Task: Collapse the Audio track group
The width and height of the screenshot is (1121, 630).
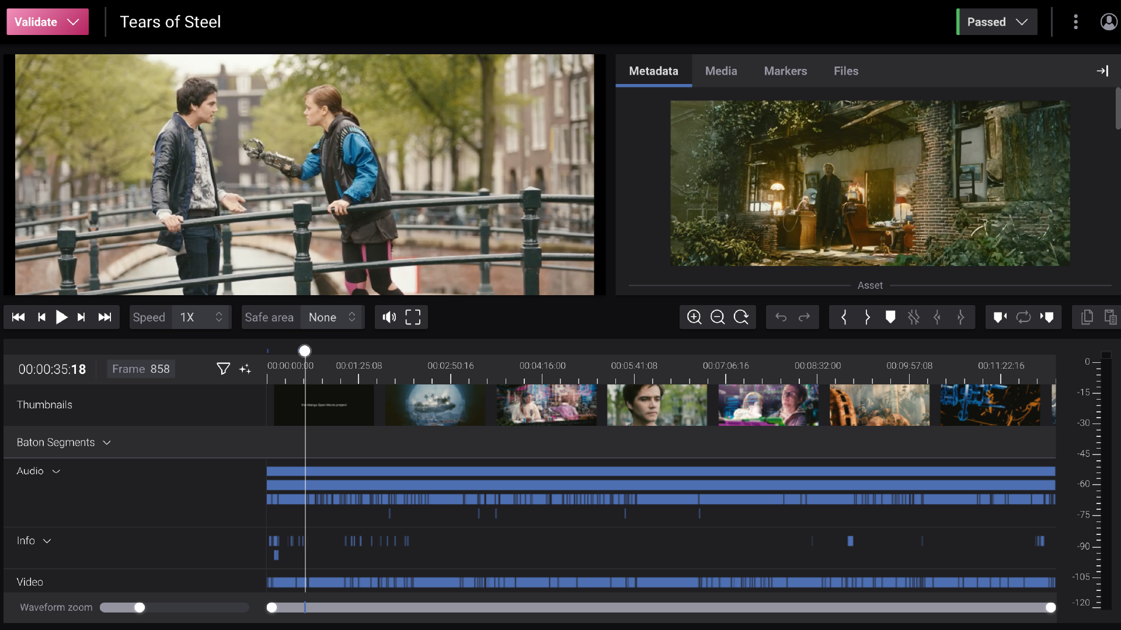Action: [56, 471]
